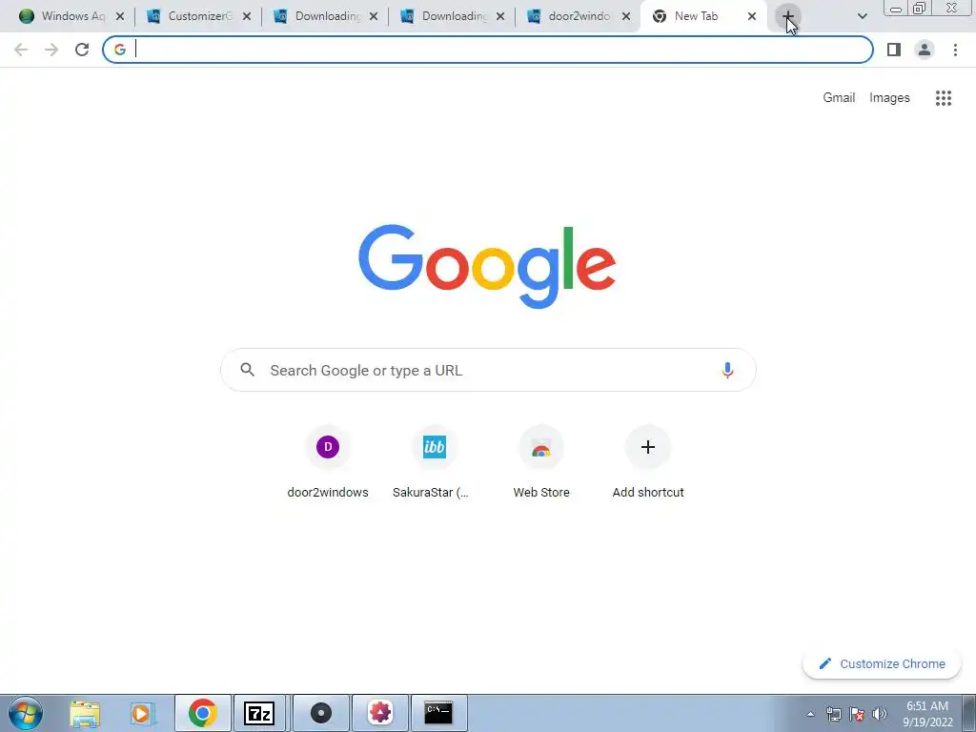Click the new tab plus button
This screenshot has width=976, height=732.
[787, 16]
